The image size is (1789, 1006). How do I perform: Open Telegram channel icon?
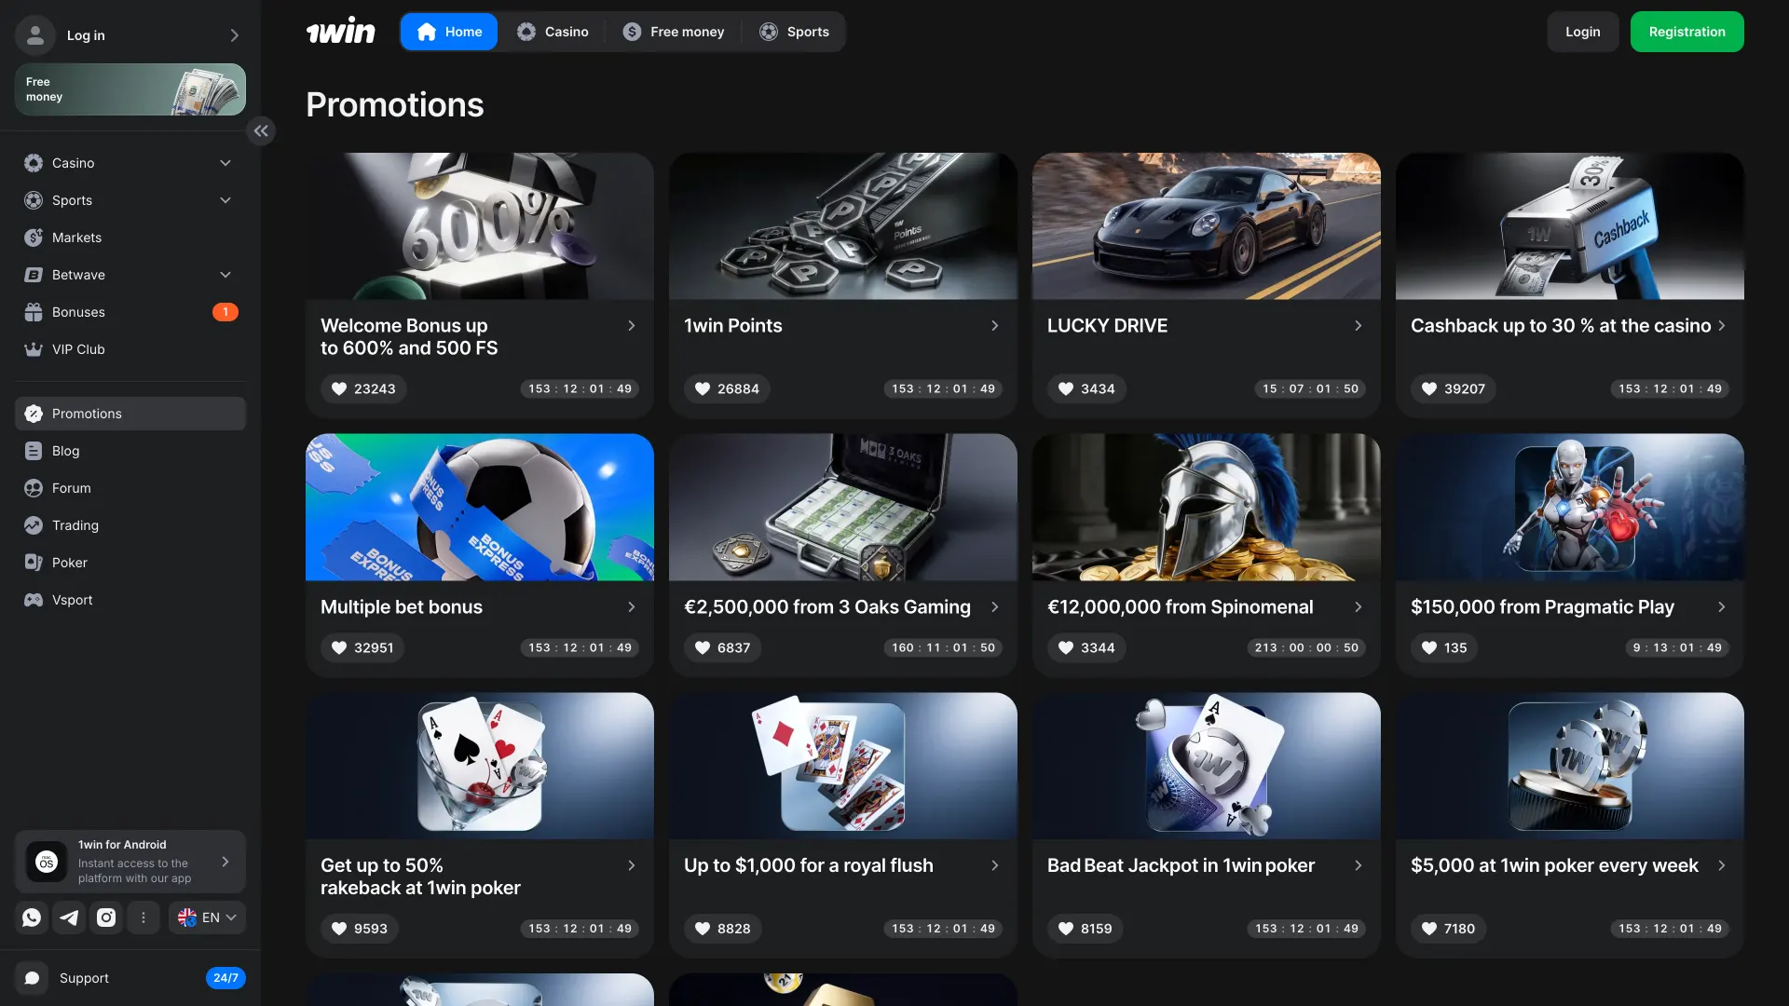click(x=69, y=918)
